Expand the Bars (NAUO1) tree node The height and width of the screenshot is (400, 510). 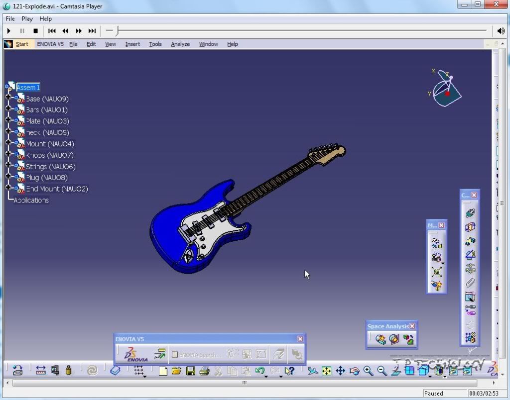point(8,108)
